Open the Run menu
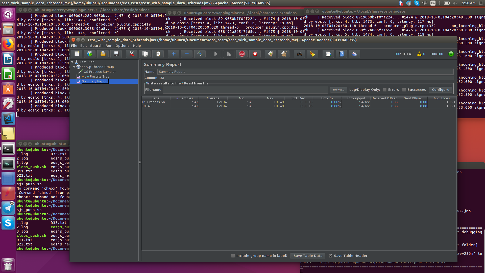 (x=109, y=46)
